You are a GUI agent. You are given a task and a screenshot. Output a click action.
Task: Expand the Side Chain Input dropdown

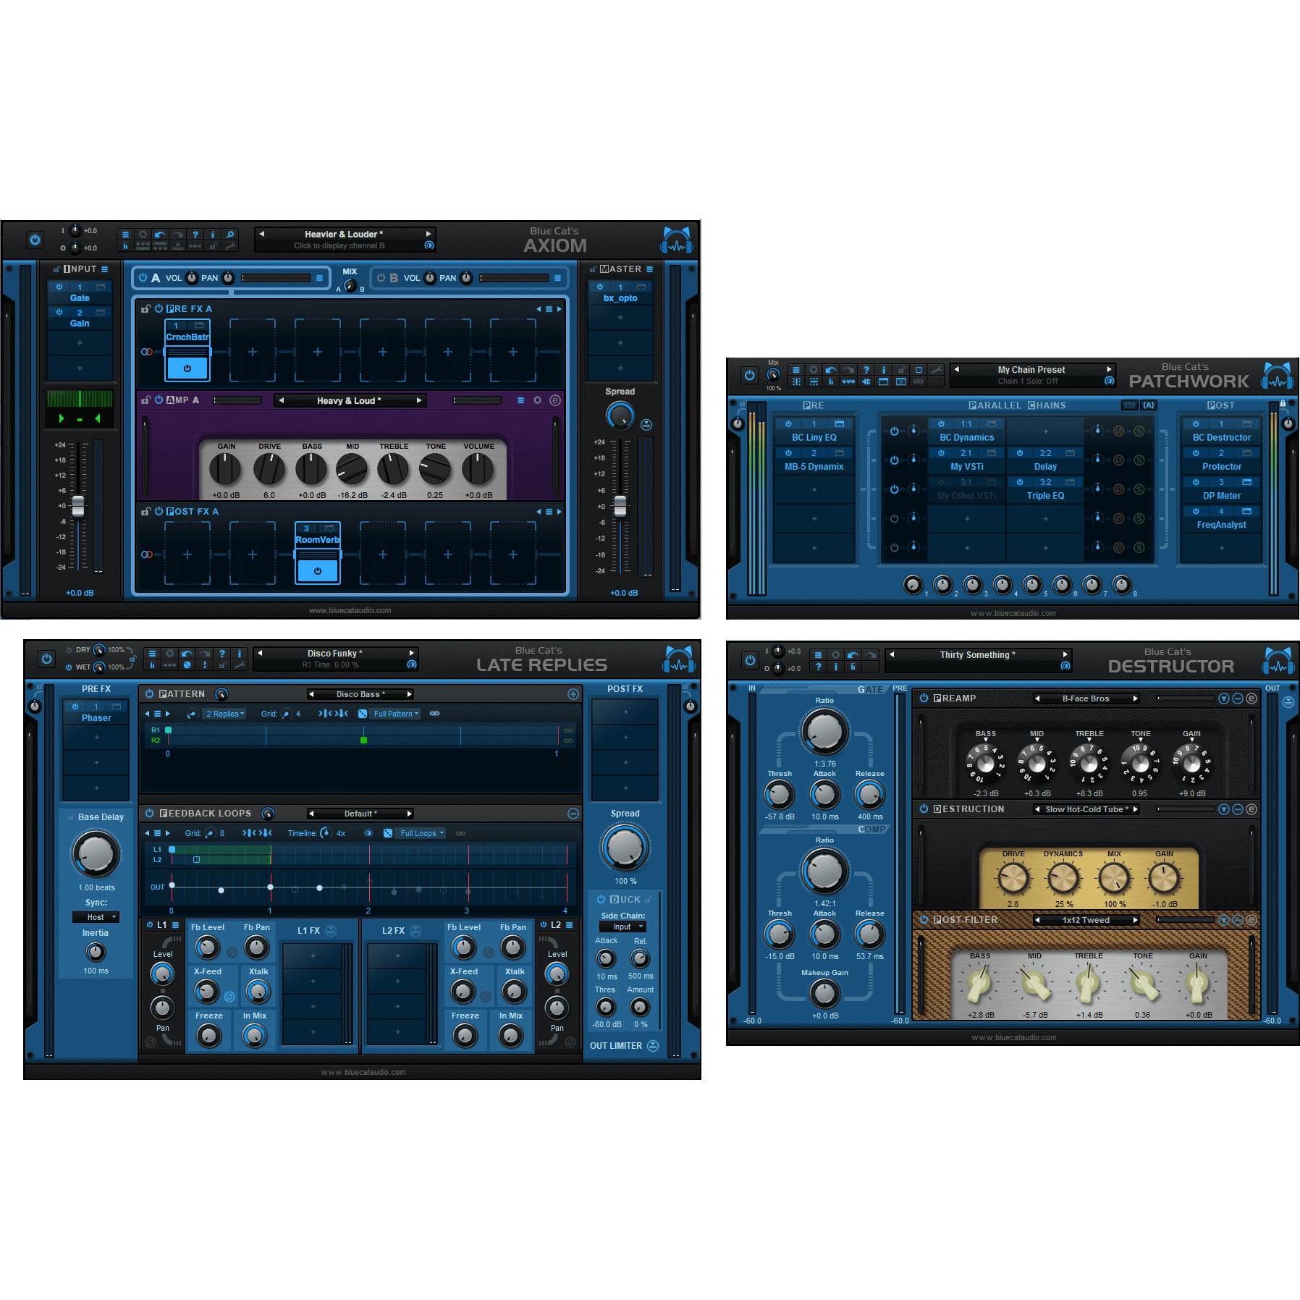click(x=622, y=927)
